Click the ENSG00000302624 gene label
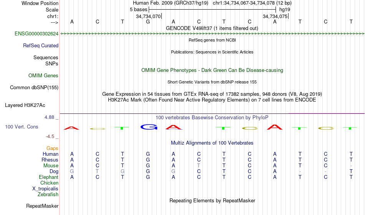The height and width of the screenshot is (215, 365). coord(36,34)
